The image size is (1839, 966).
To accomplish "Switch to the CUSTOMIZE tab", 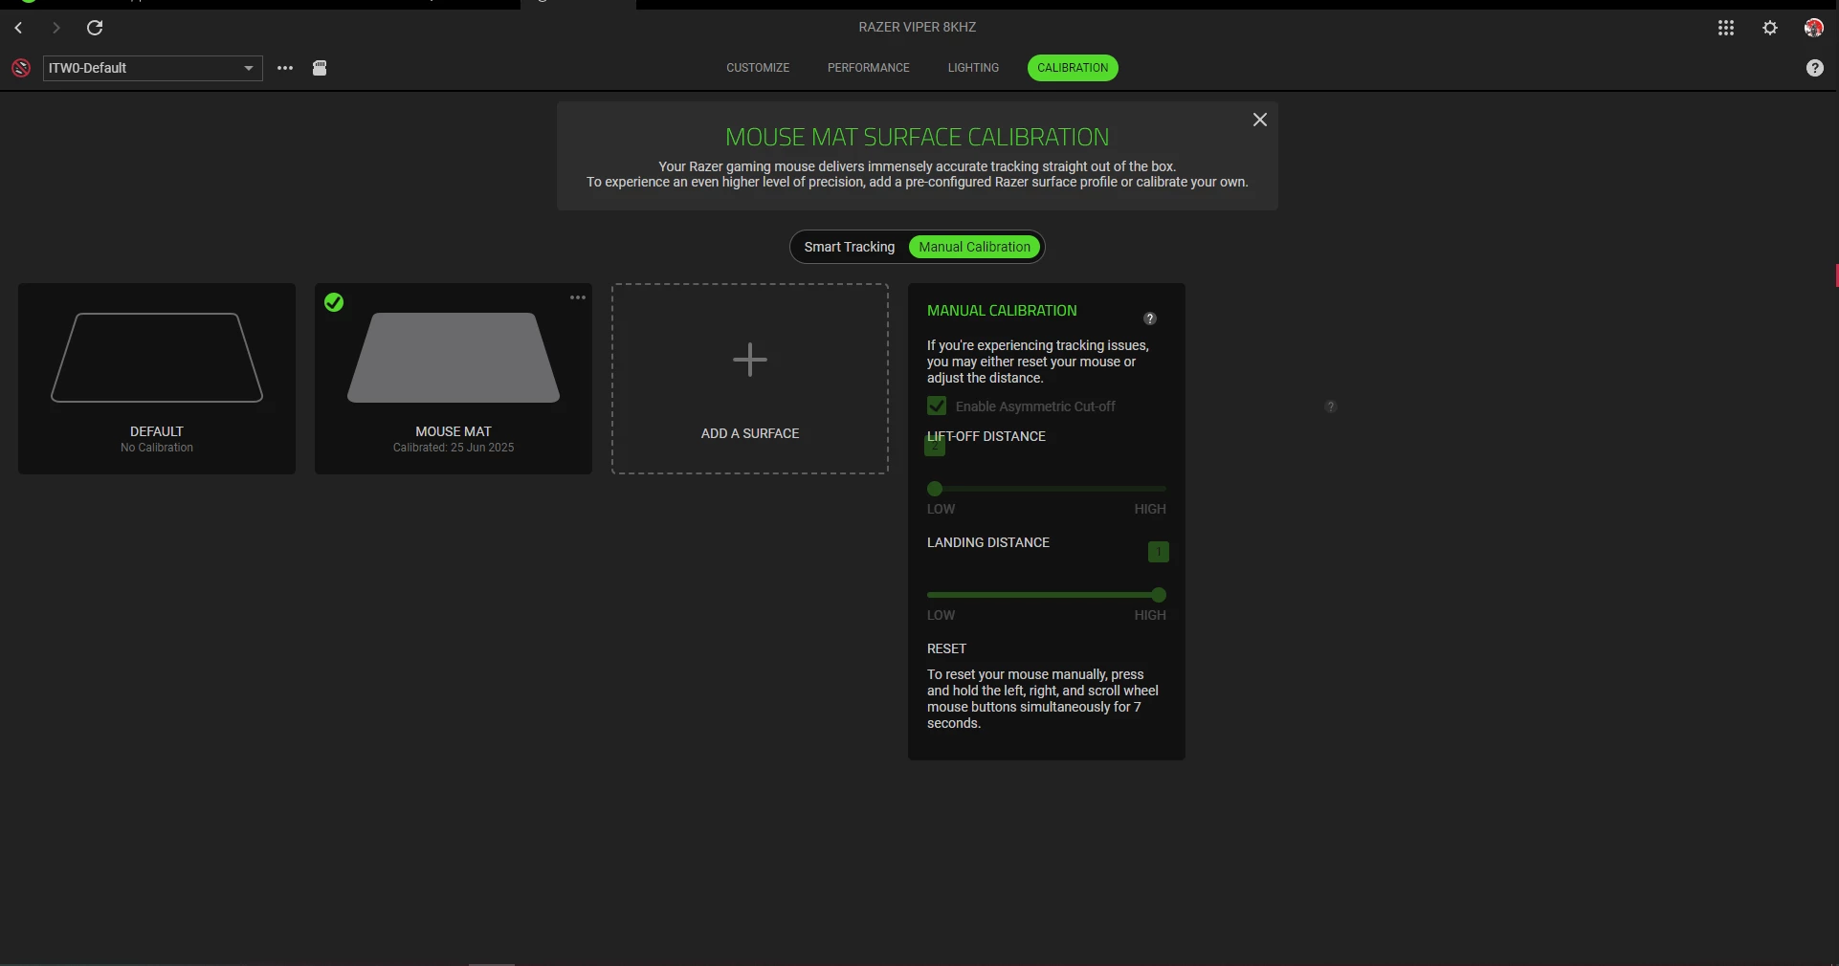I will 758,68.
